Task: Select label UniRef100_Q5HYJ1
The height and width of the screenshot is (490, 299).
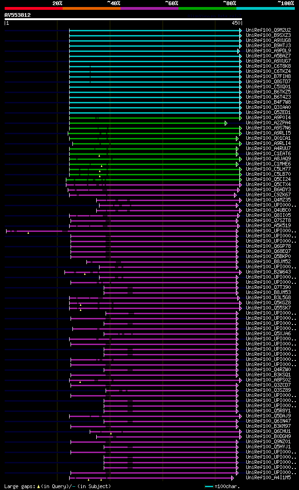Action: pos(268,447)
